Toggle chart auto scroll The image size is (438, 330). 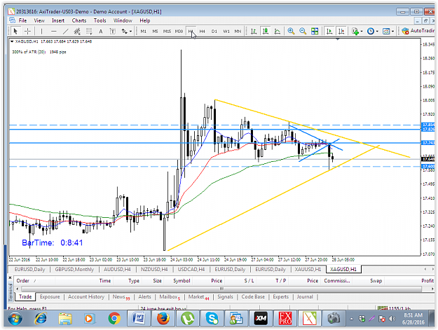pos(329,31)
